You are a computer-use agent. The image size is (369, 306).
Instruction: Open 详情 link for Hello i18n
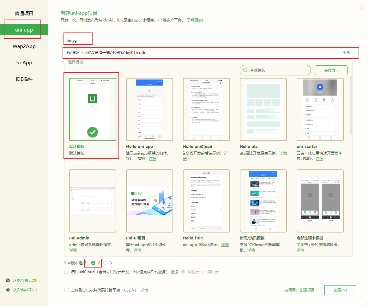tap(225, 245)
